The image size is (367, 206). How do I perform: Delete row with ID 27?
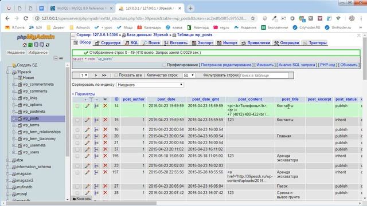click(x=106, y=187)
